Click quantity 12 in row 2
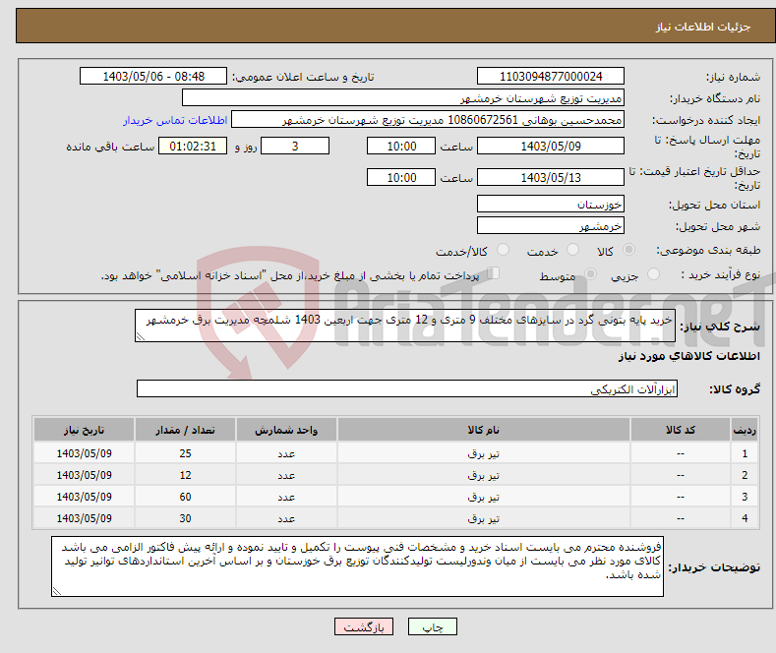The width and height of the screenshot is (776, 653). pyautogui.click(x=185, y=475)
